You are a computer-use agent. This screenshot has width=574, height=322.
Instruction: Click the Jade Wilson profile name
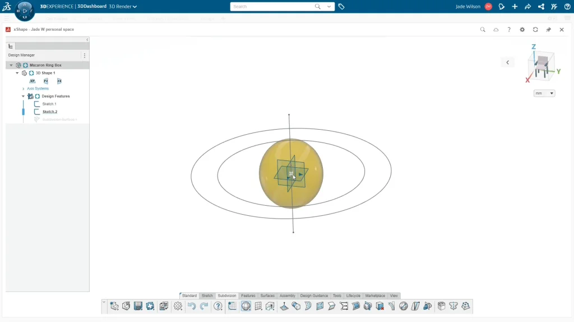(468, 7)
